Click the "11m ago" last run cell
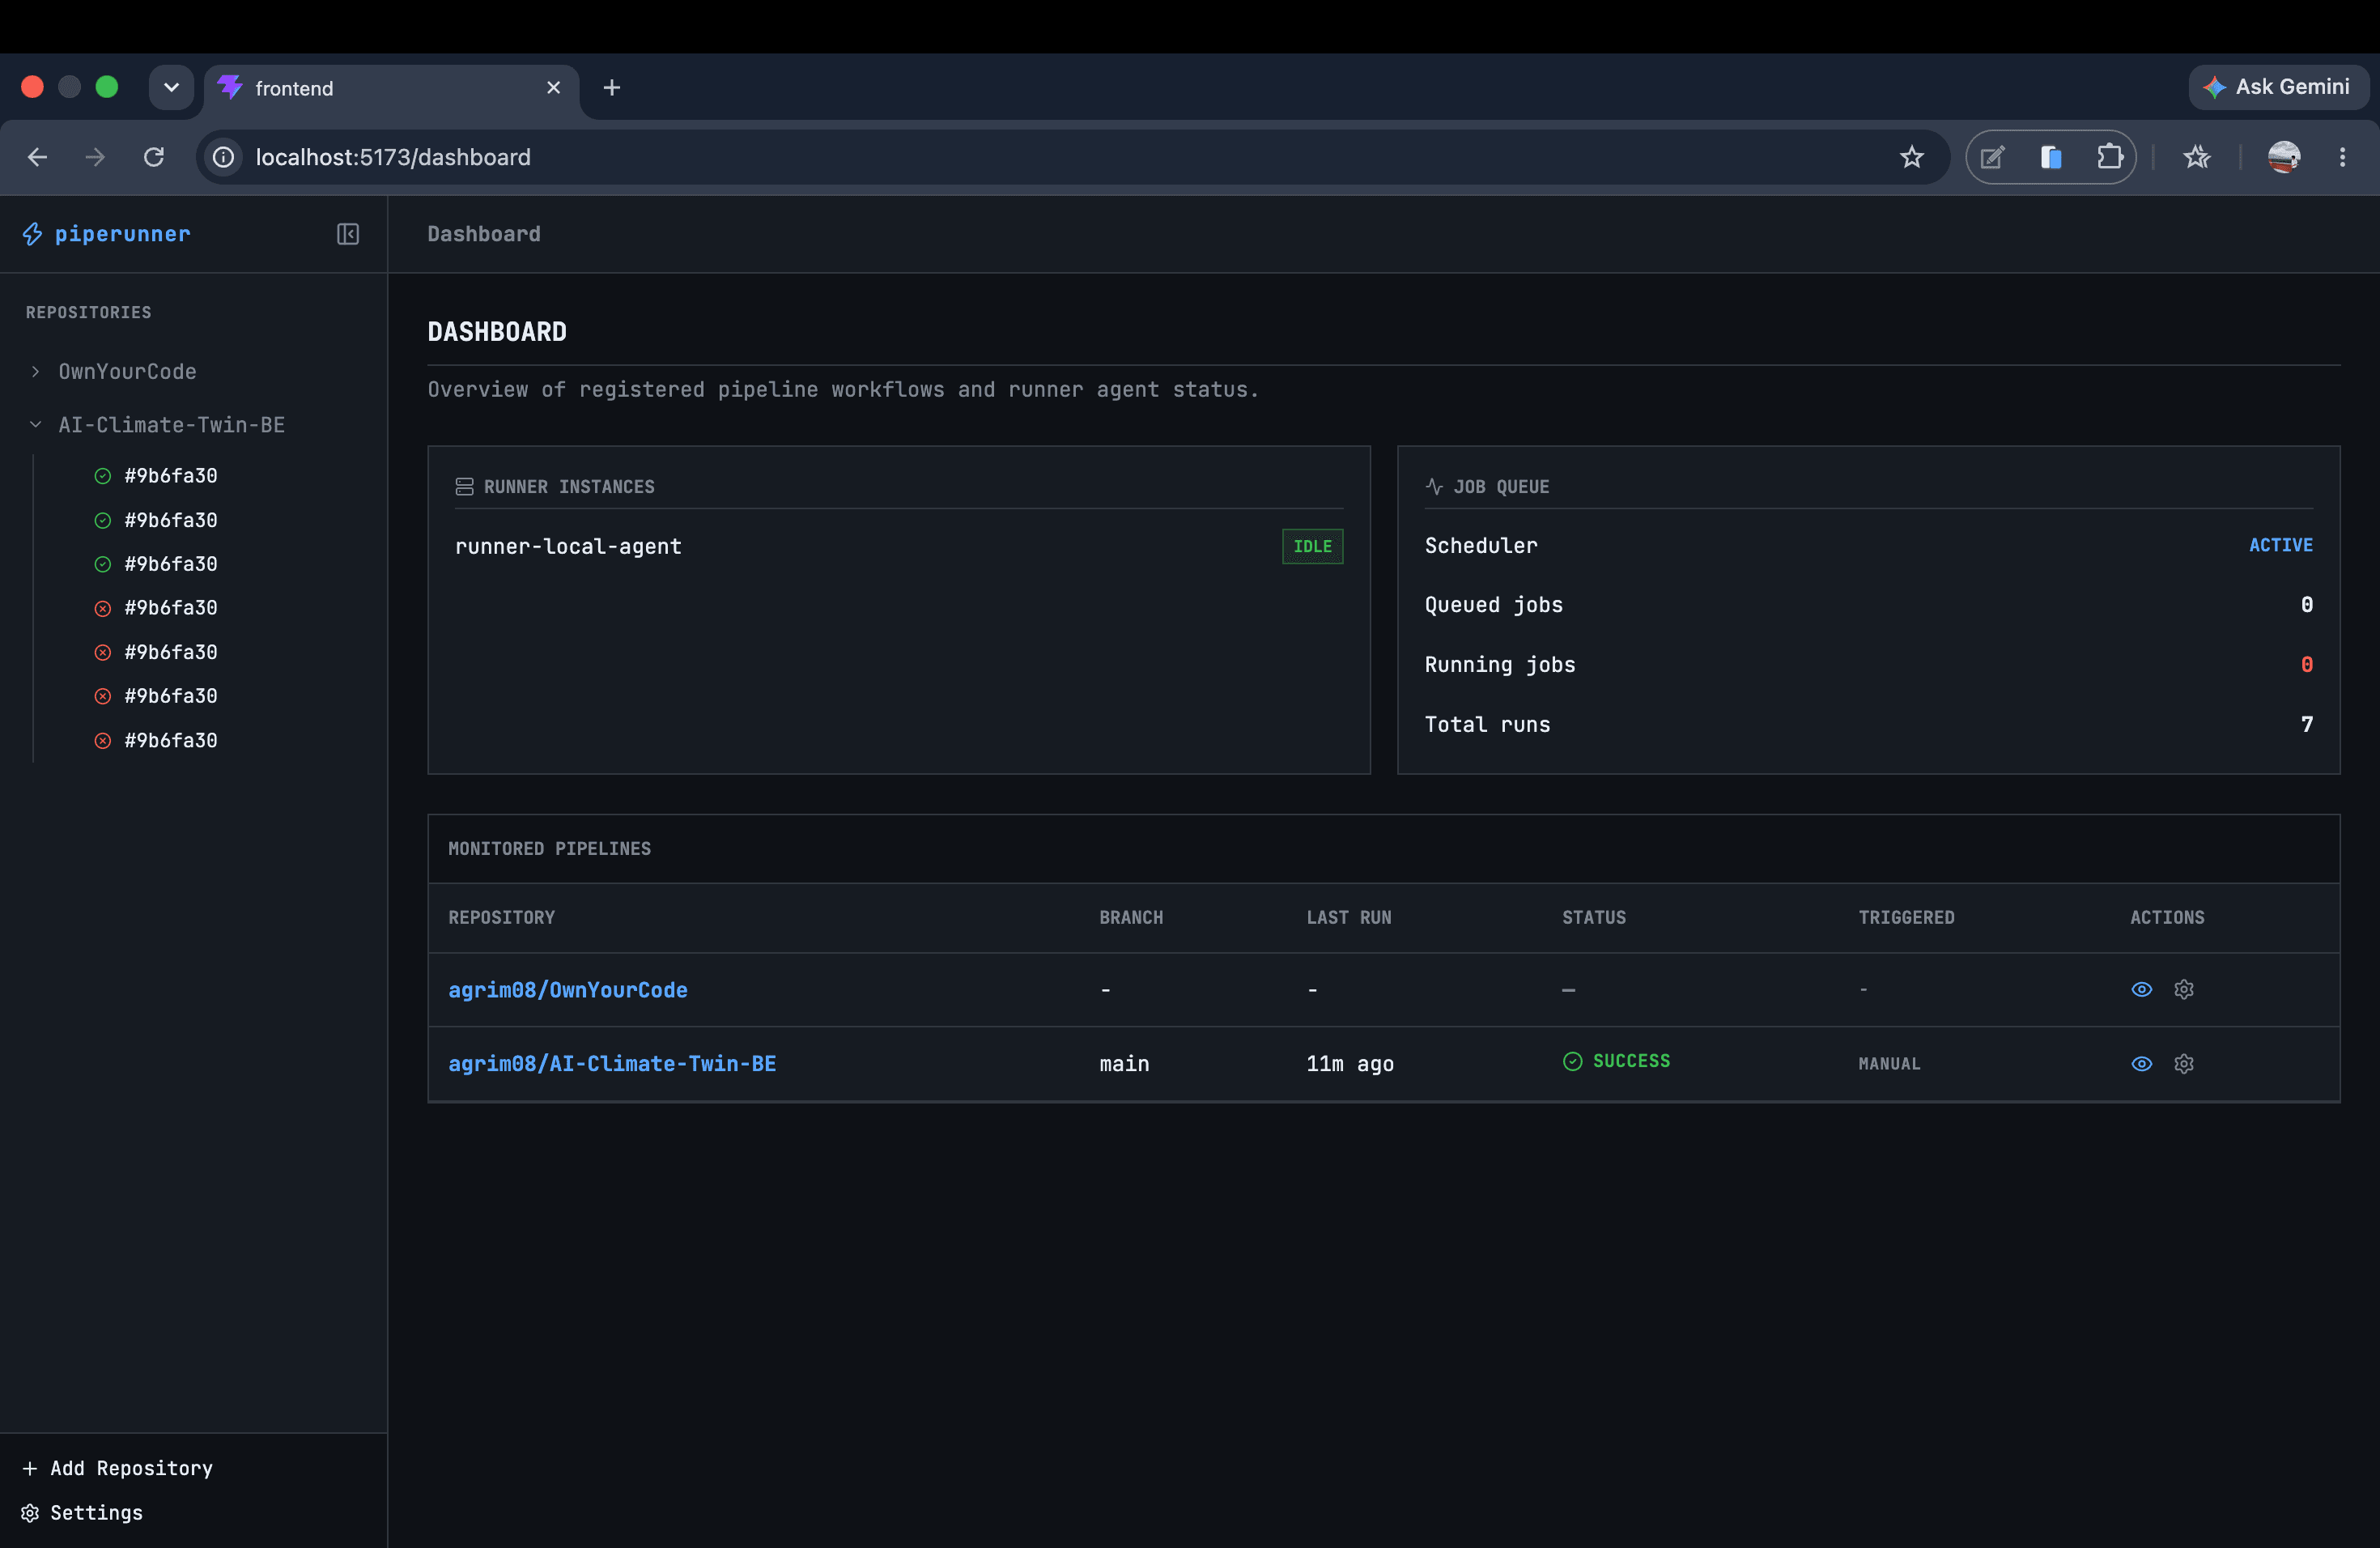 click(1350, 1064)
